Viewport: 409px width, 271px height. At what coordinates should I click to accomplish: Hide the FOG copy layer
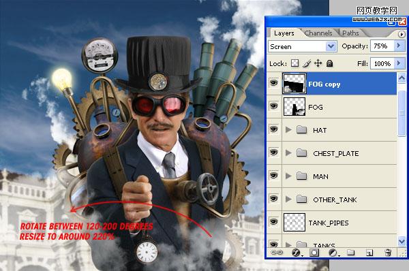[x=273, y=83]
